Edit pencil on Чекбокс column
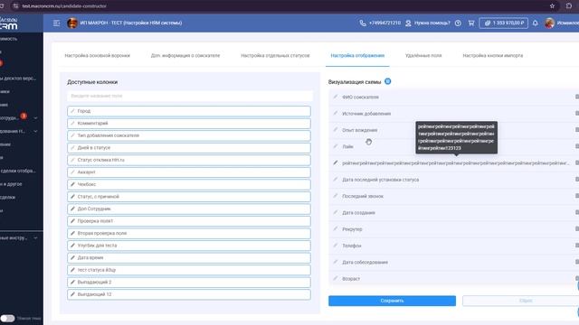This screenshot has height=325, width=579. click(x=72, y=184)
